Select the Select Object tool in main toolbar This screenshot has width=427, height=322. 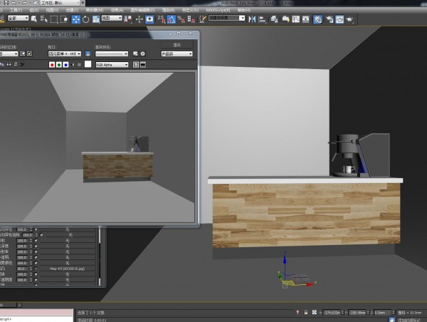(x=34, y=19)
